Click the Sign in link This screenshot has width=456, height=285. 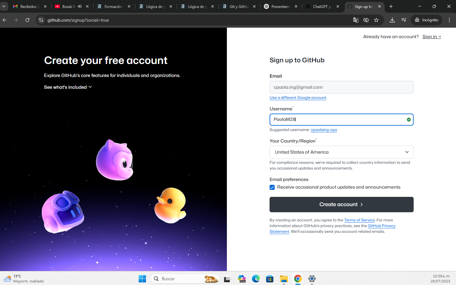pyautogui.click(x=431, y=37)
